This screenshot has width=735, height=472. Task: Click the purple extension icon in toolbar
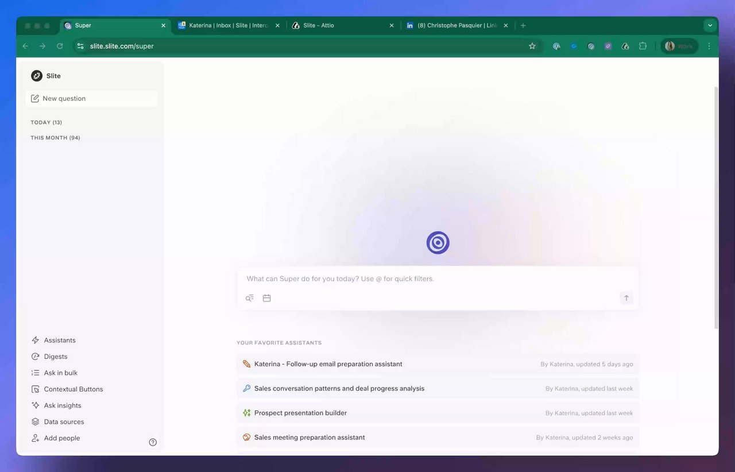[608, 46]
